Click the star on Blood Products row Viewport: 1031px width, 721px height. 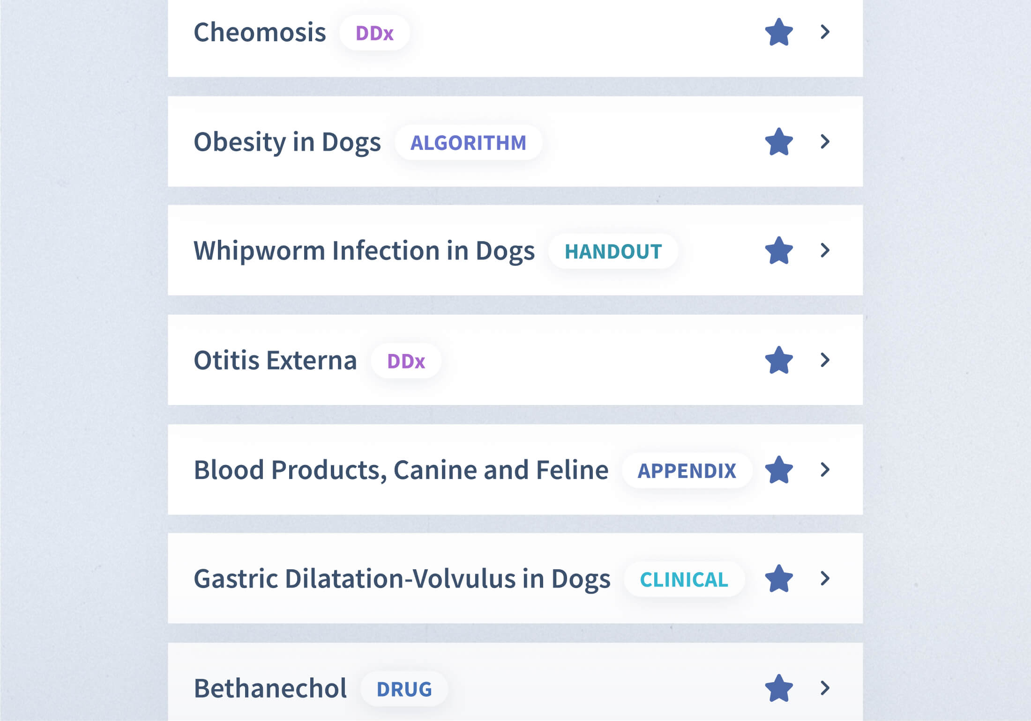click(779, 470)
